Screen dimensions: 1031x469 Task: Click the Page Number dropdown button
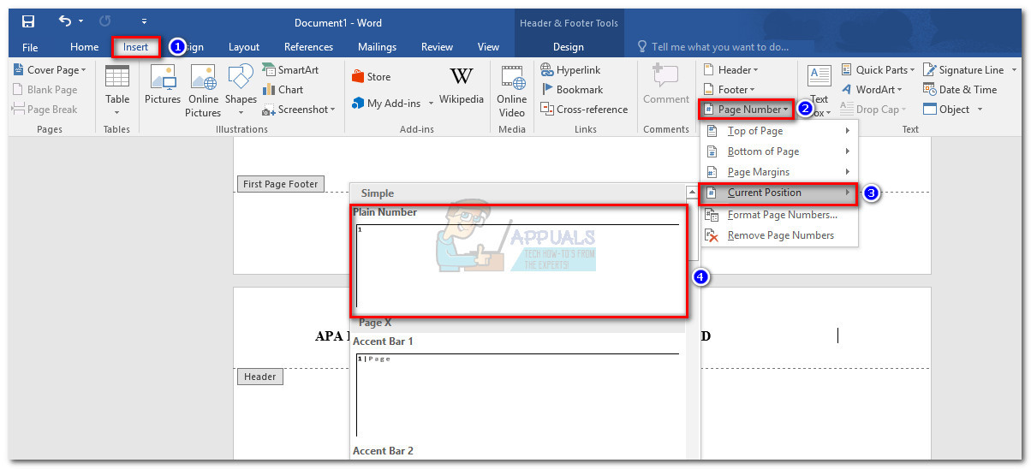pyautogui.click(x=746, y=110)
